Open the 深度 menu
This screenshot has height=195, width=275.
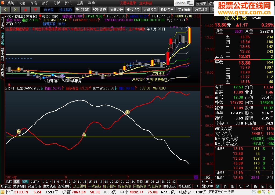pos(34,3)
